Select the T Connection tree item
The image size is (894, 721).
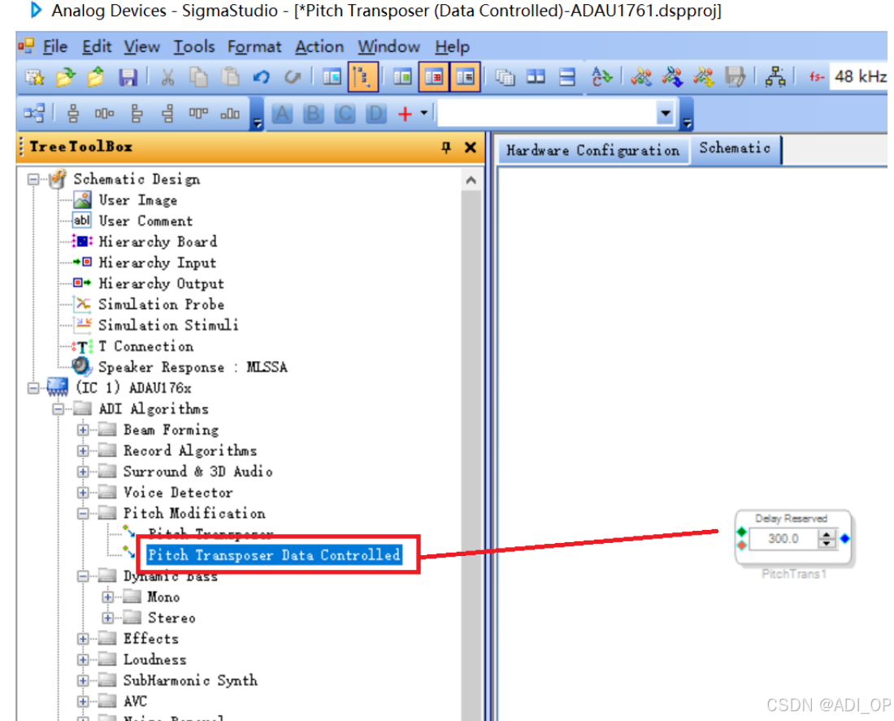[146, 346]
